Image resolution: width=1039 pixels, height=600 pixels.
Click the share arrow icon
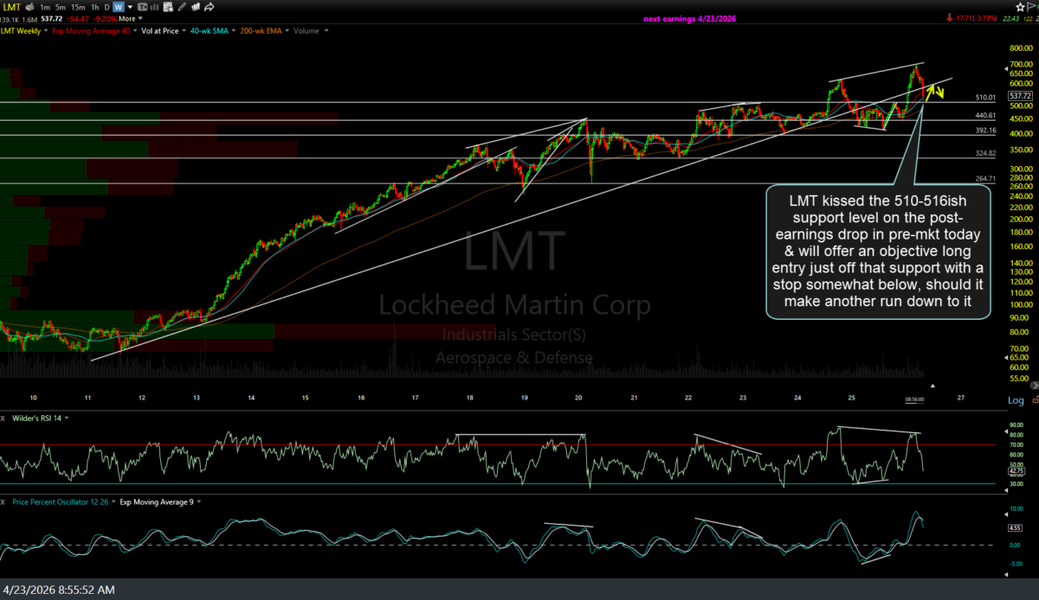(x=209, y=7)
